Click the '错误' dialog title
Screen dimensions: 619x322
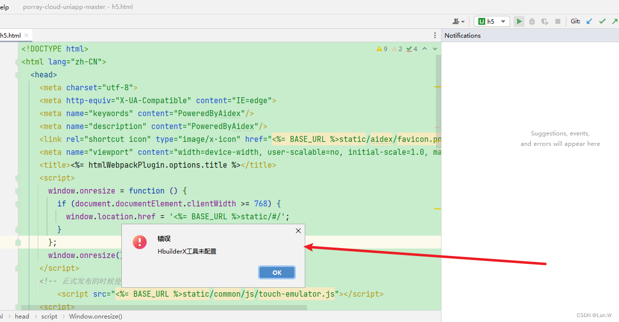tap(164, 239)
